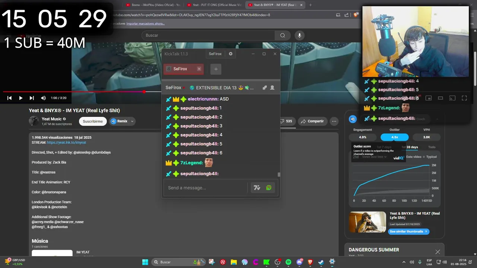Close the DANGEROUS SUMMER card
This screenshot has height=268, width=477.
coord(437,252)
